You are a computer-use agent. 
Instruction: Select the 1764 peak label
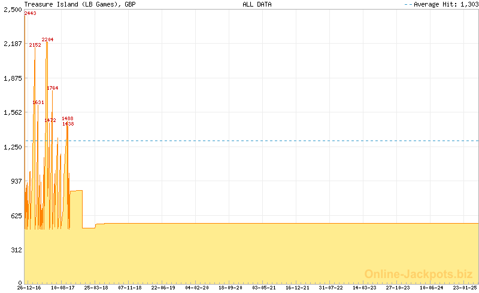click(x=52, y=88)
